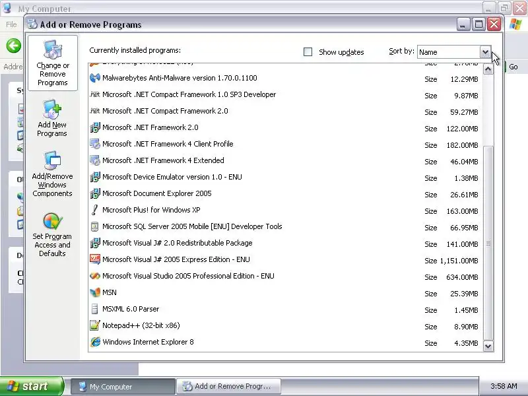Click the Back arrow in My Computer window
The height and width of the screenshot is (396, 528).
pyautogui.click(x=13, y=46)
